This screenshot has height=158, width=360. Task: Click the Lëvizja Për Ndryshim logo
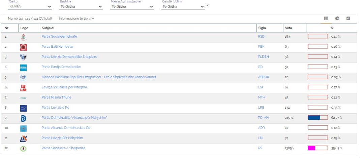tap(23, 139)
